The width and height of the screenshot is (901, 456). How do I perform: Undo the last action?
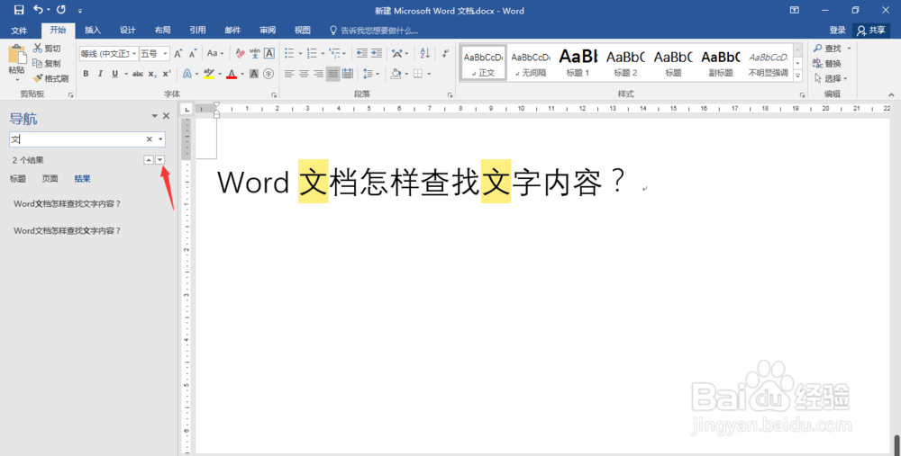[x=39, y=10]
